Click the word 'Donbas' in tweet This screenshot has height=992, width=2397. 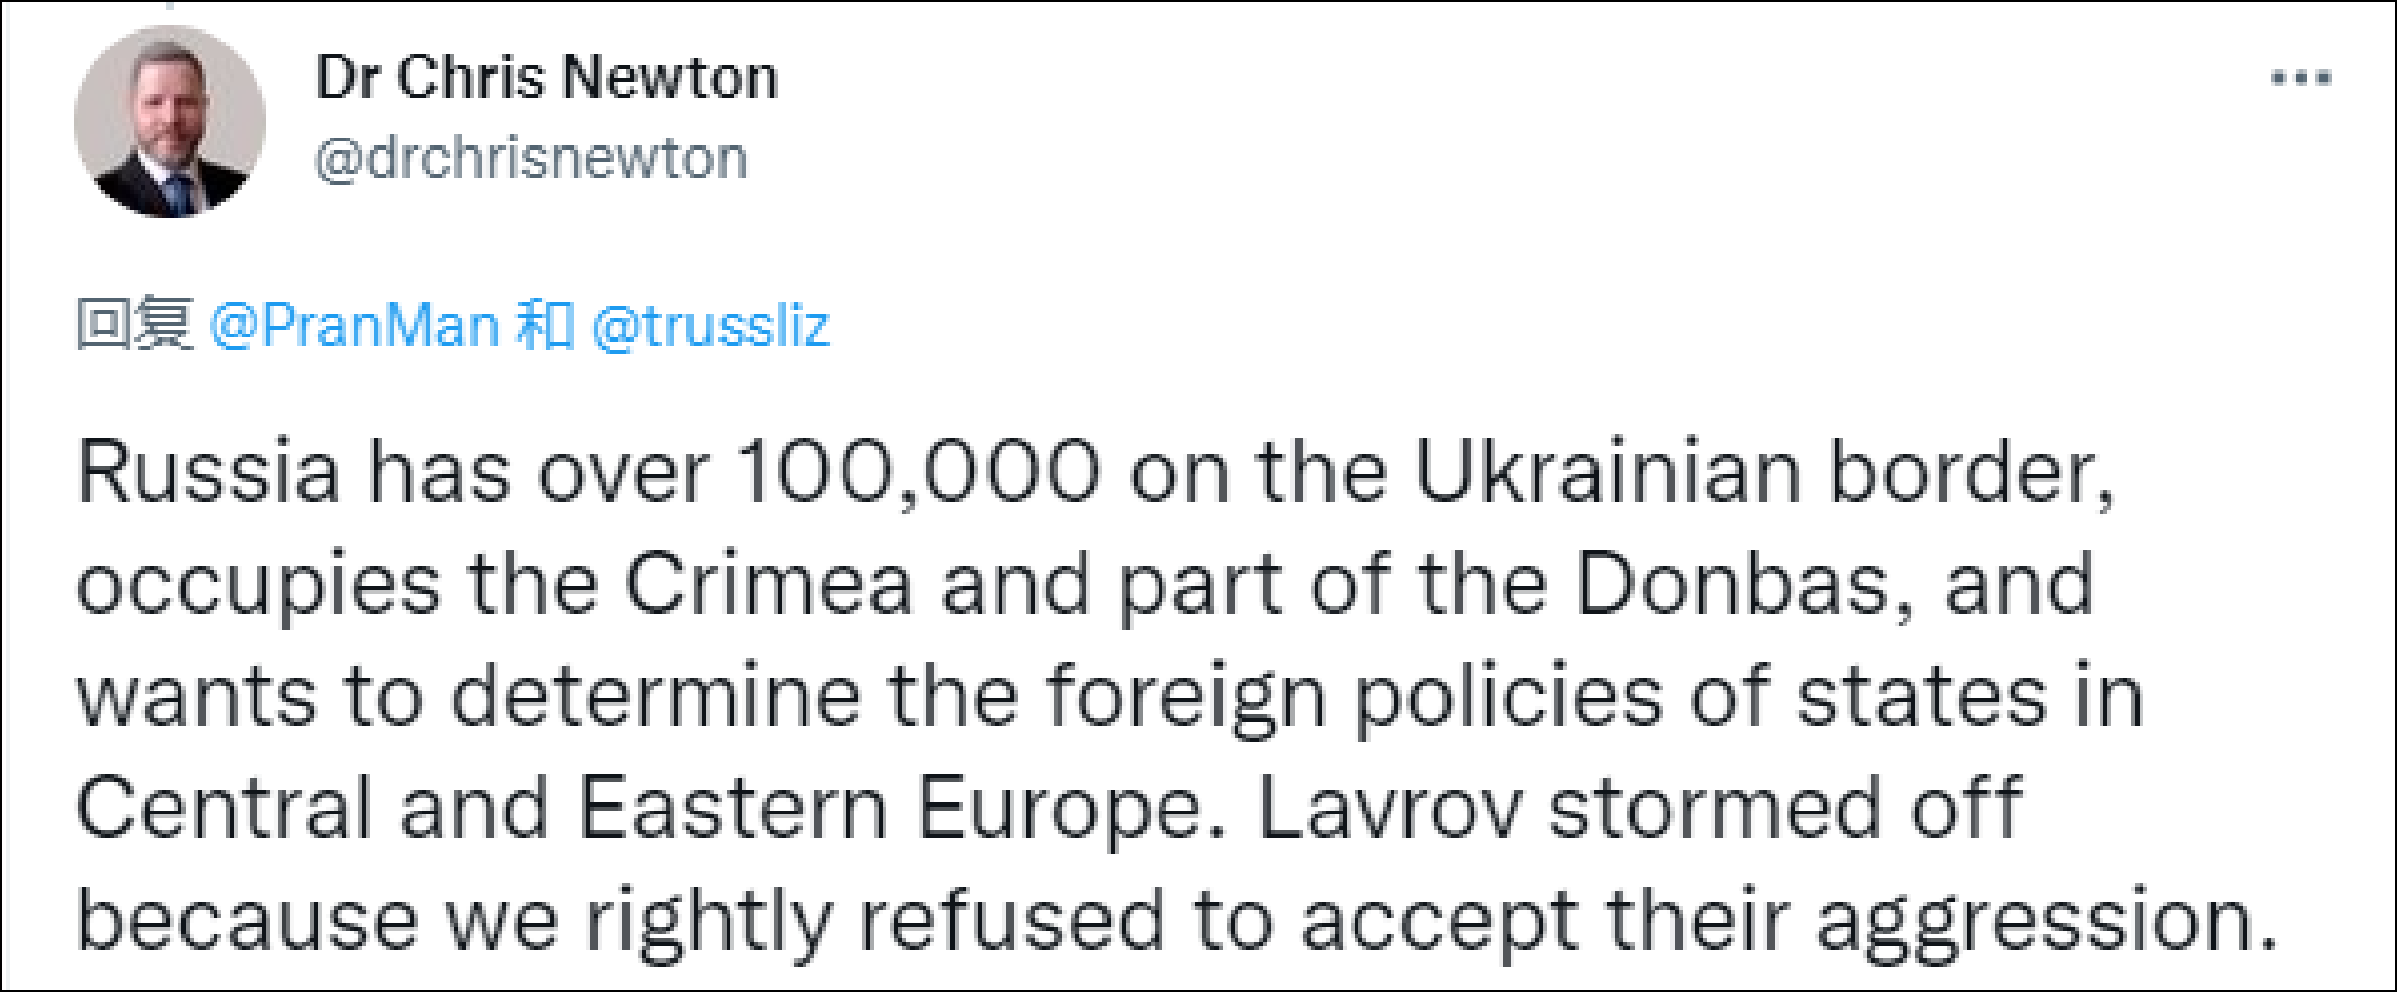[x=1732, y=585]
